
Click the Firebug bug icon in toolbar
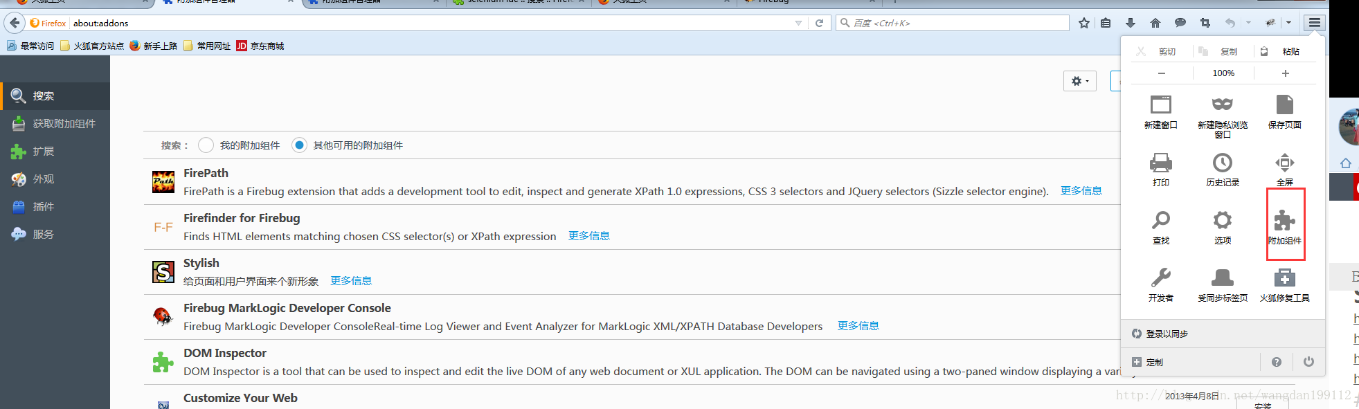pyautogui.click(x=1270, y=23)
